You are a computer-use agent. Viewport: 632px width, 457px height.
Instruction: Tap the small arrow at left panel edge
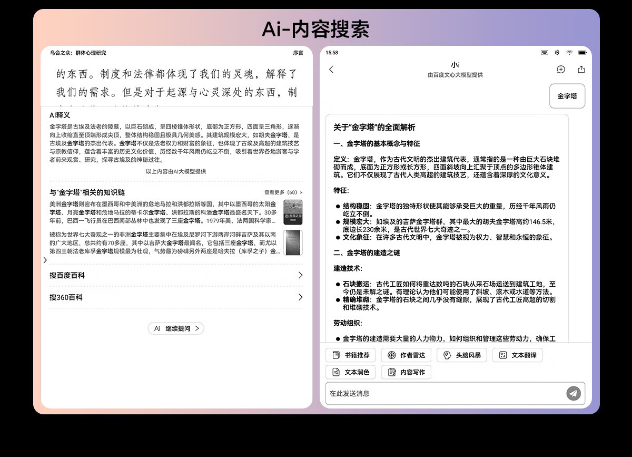click(45, 260)
